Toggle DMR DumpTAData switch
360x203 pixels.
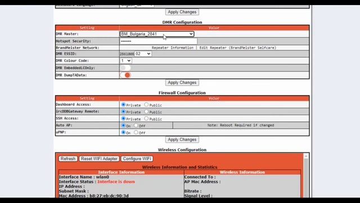pyautogui.click(x=125, y=75)
